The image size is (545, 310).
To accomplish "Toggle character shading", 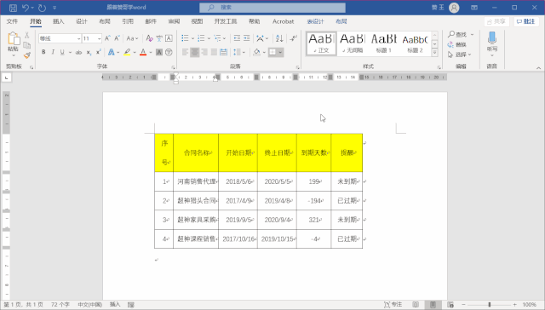I will click(159, 53).
